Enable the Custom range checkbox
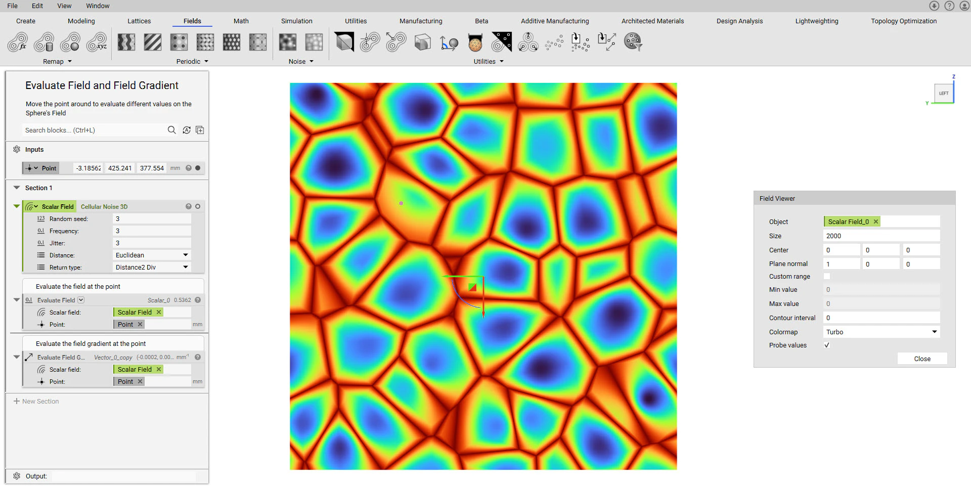Screen dimensions: 971x487 (827, 276)
